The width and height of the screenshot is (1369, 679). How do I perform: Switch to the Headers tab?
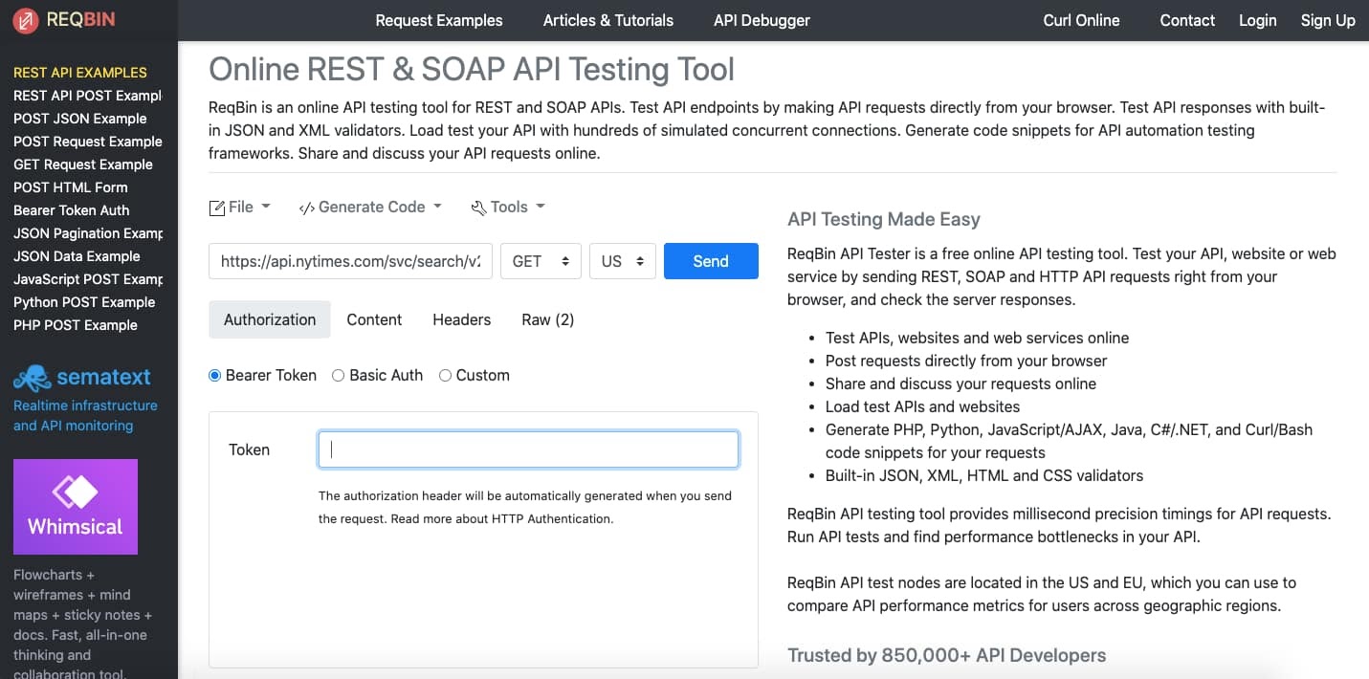coord(461,319)
